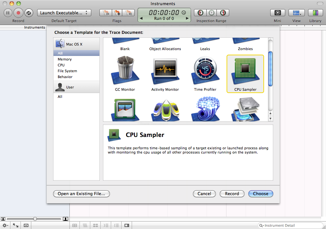Click the Pause button in toolbar

coord(8,13)
